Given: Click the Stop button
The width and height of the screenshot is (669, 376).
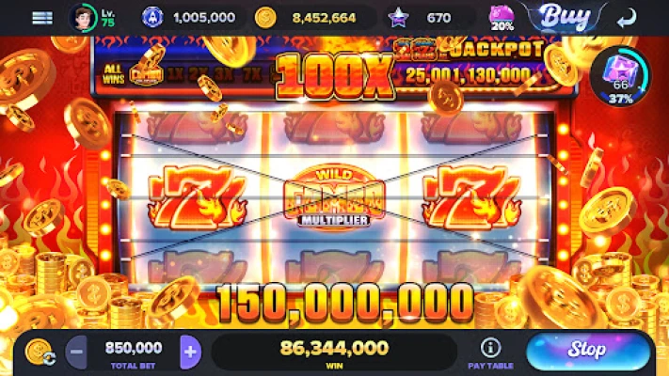Looking at the screenshot, I should coord(588,351).
